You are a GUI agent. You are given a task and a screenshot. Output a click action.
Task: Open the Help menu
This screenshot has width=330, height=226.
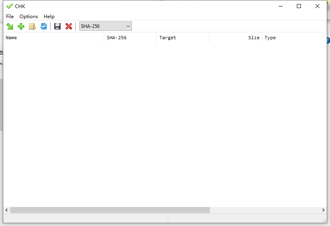pos(49,17)
